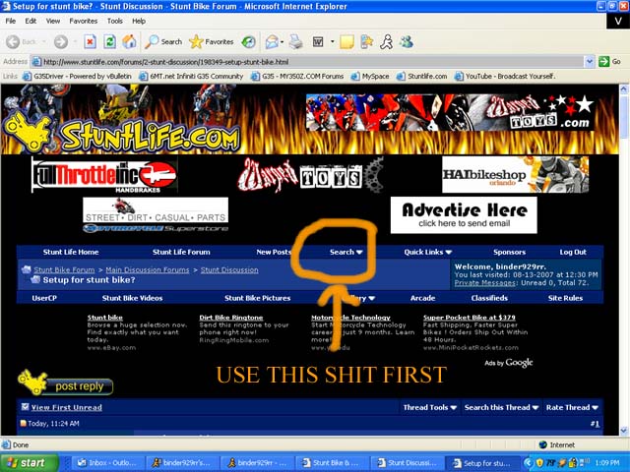Click the IE Back button
The height and width of the screenshot is (472, 630).
[x=22, y=41]
